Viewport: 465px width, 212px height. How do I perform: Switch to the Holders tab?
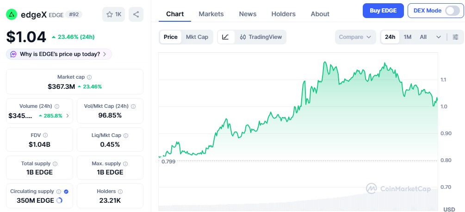coord(283,14)
